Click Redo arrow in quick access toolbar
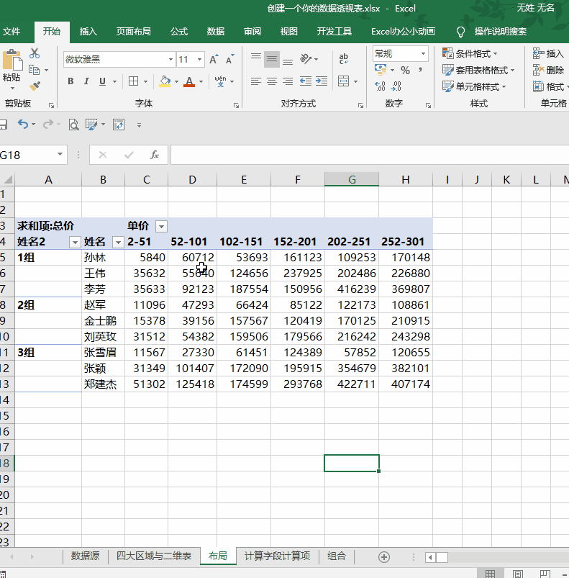 [x=48, y=125]
